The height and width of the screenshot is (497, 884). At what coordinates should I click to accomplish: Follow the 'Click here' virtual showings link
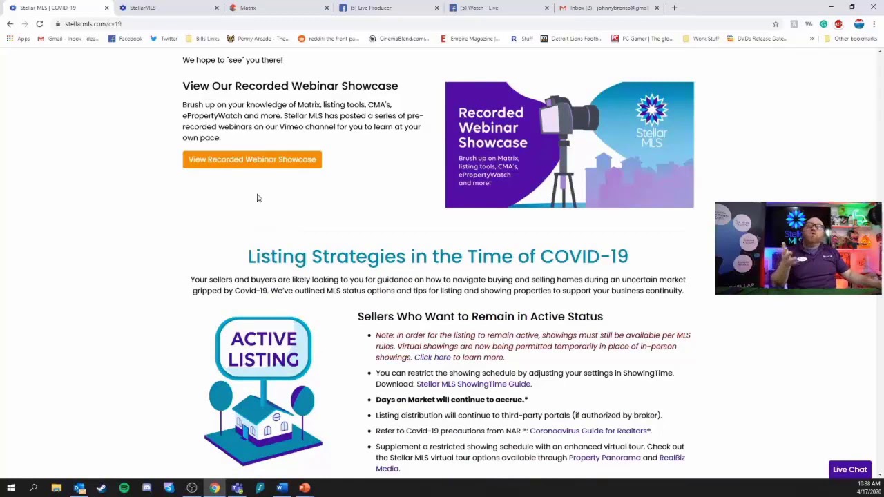(x=432, y=357)
